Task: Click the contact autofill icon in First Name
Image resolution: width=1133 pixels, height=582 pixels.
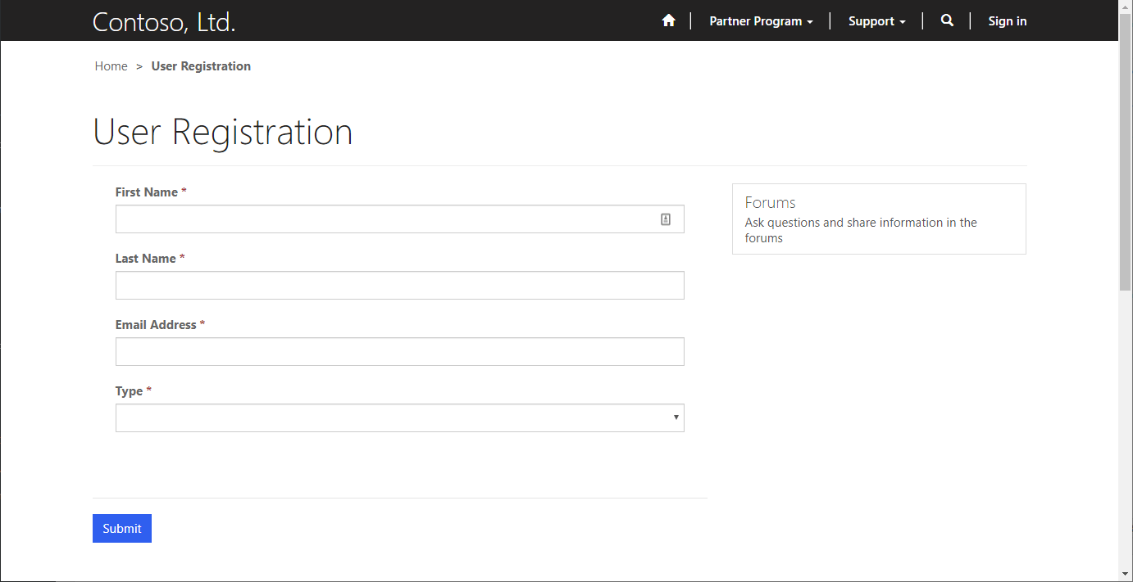Action: click(666, 219)
